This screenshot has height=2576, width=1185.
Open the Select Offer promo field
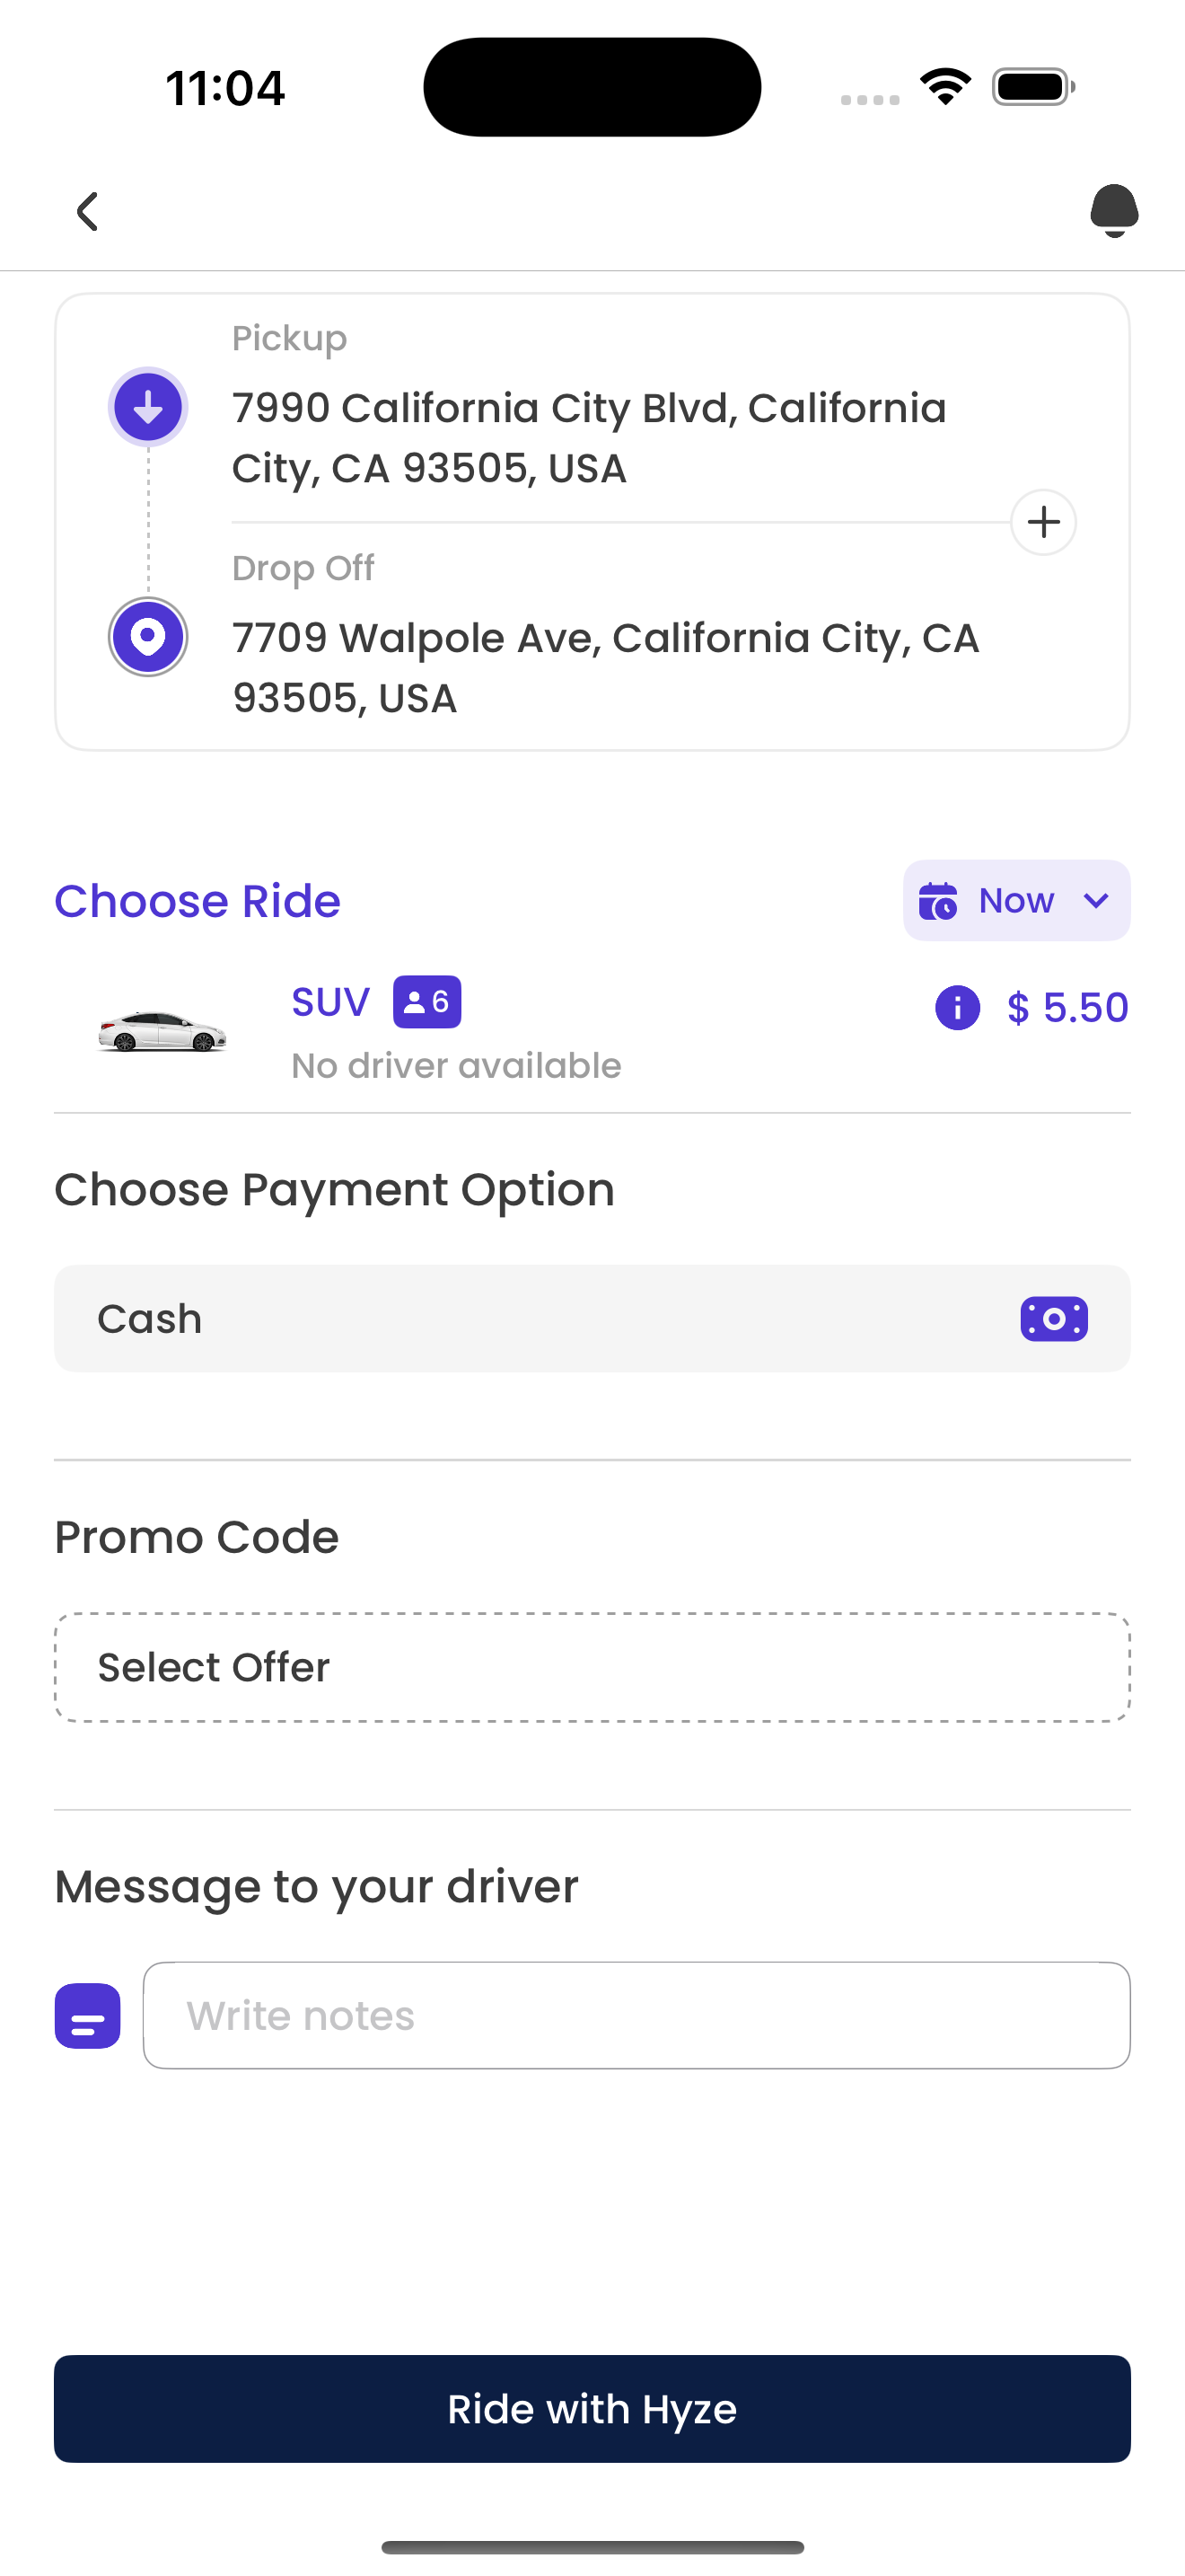[592, 1667]
